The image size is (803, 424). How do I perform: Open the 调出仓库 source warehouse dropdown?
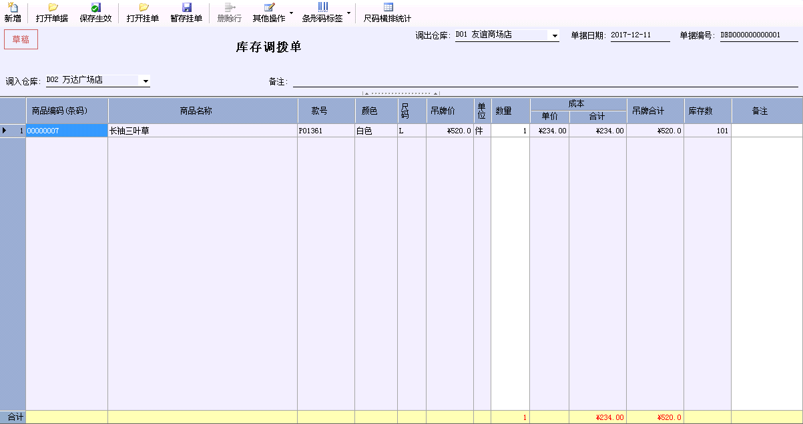555,36
